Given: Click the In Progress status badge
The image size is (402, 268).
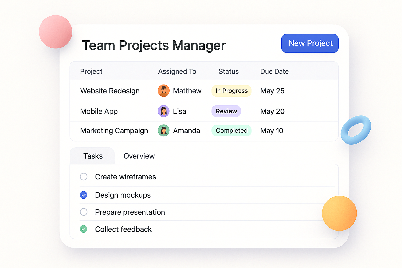Looking at the screenshot, I should pos(231,91).
